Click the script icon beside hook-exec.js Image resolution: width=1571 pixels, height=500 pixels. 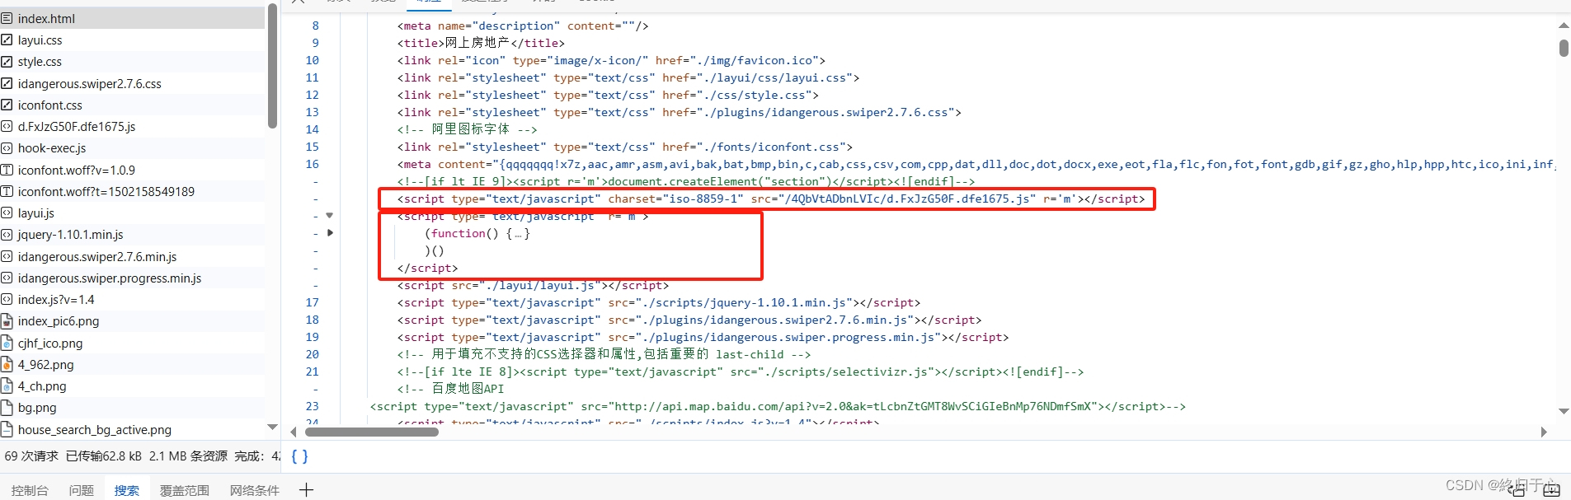[x=7, y=148]
